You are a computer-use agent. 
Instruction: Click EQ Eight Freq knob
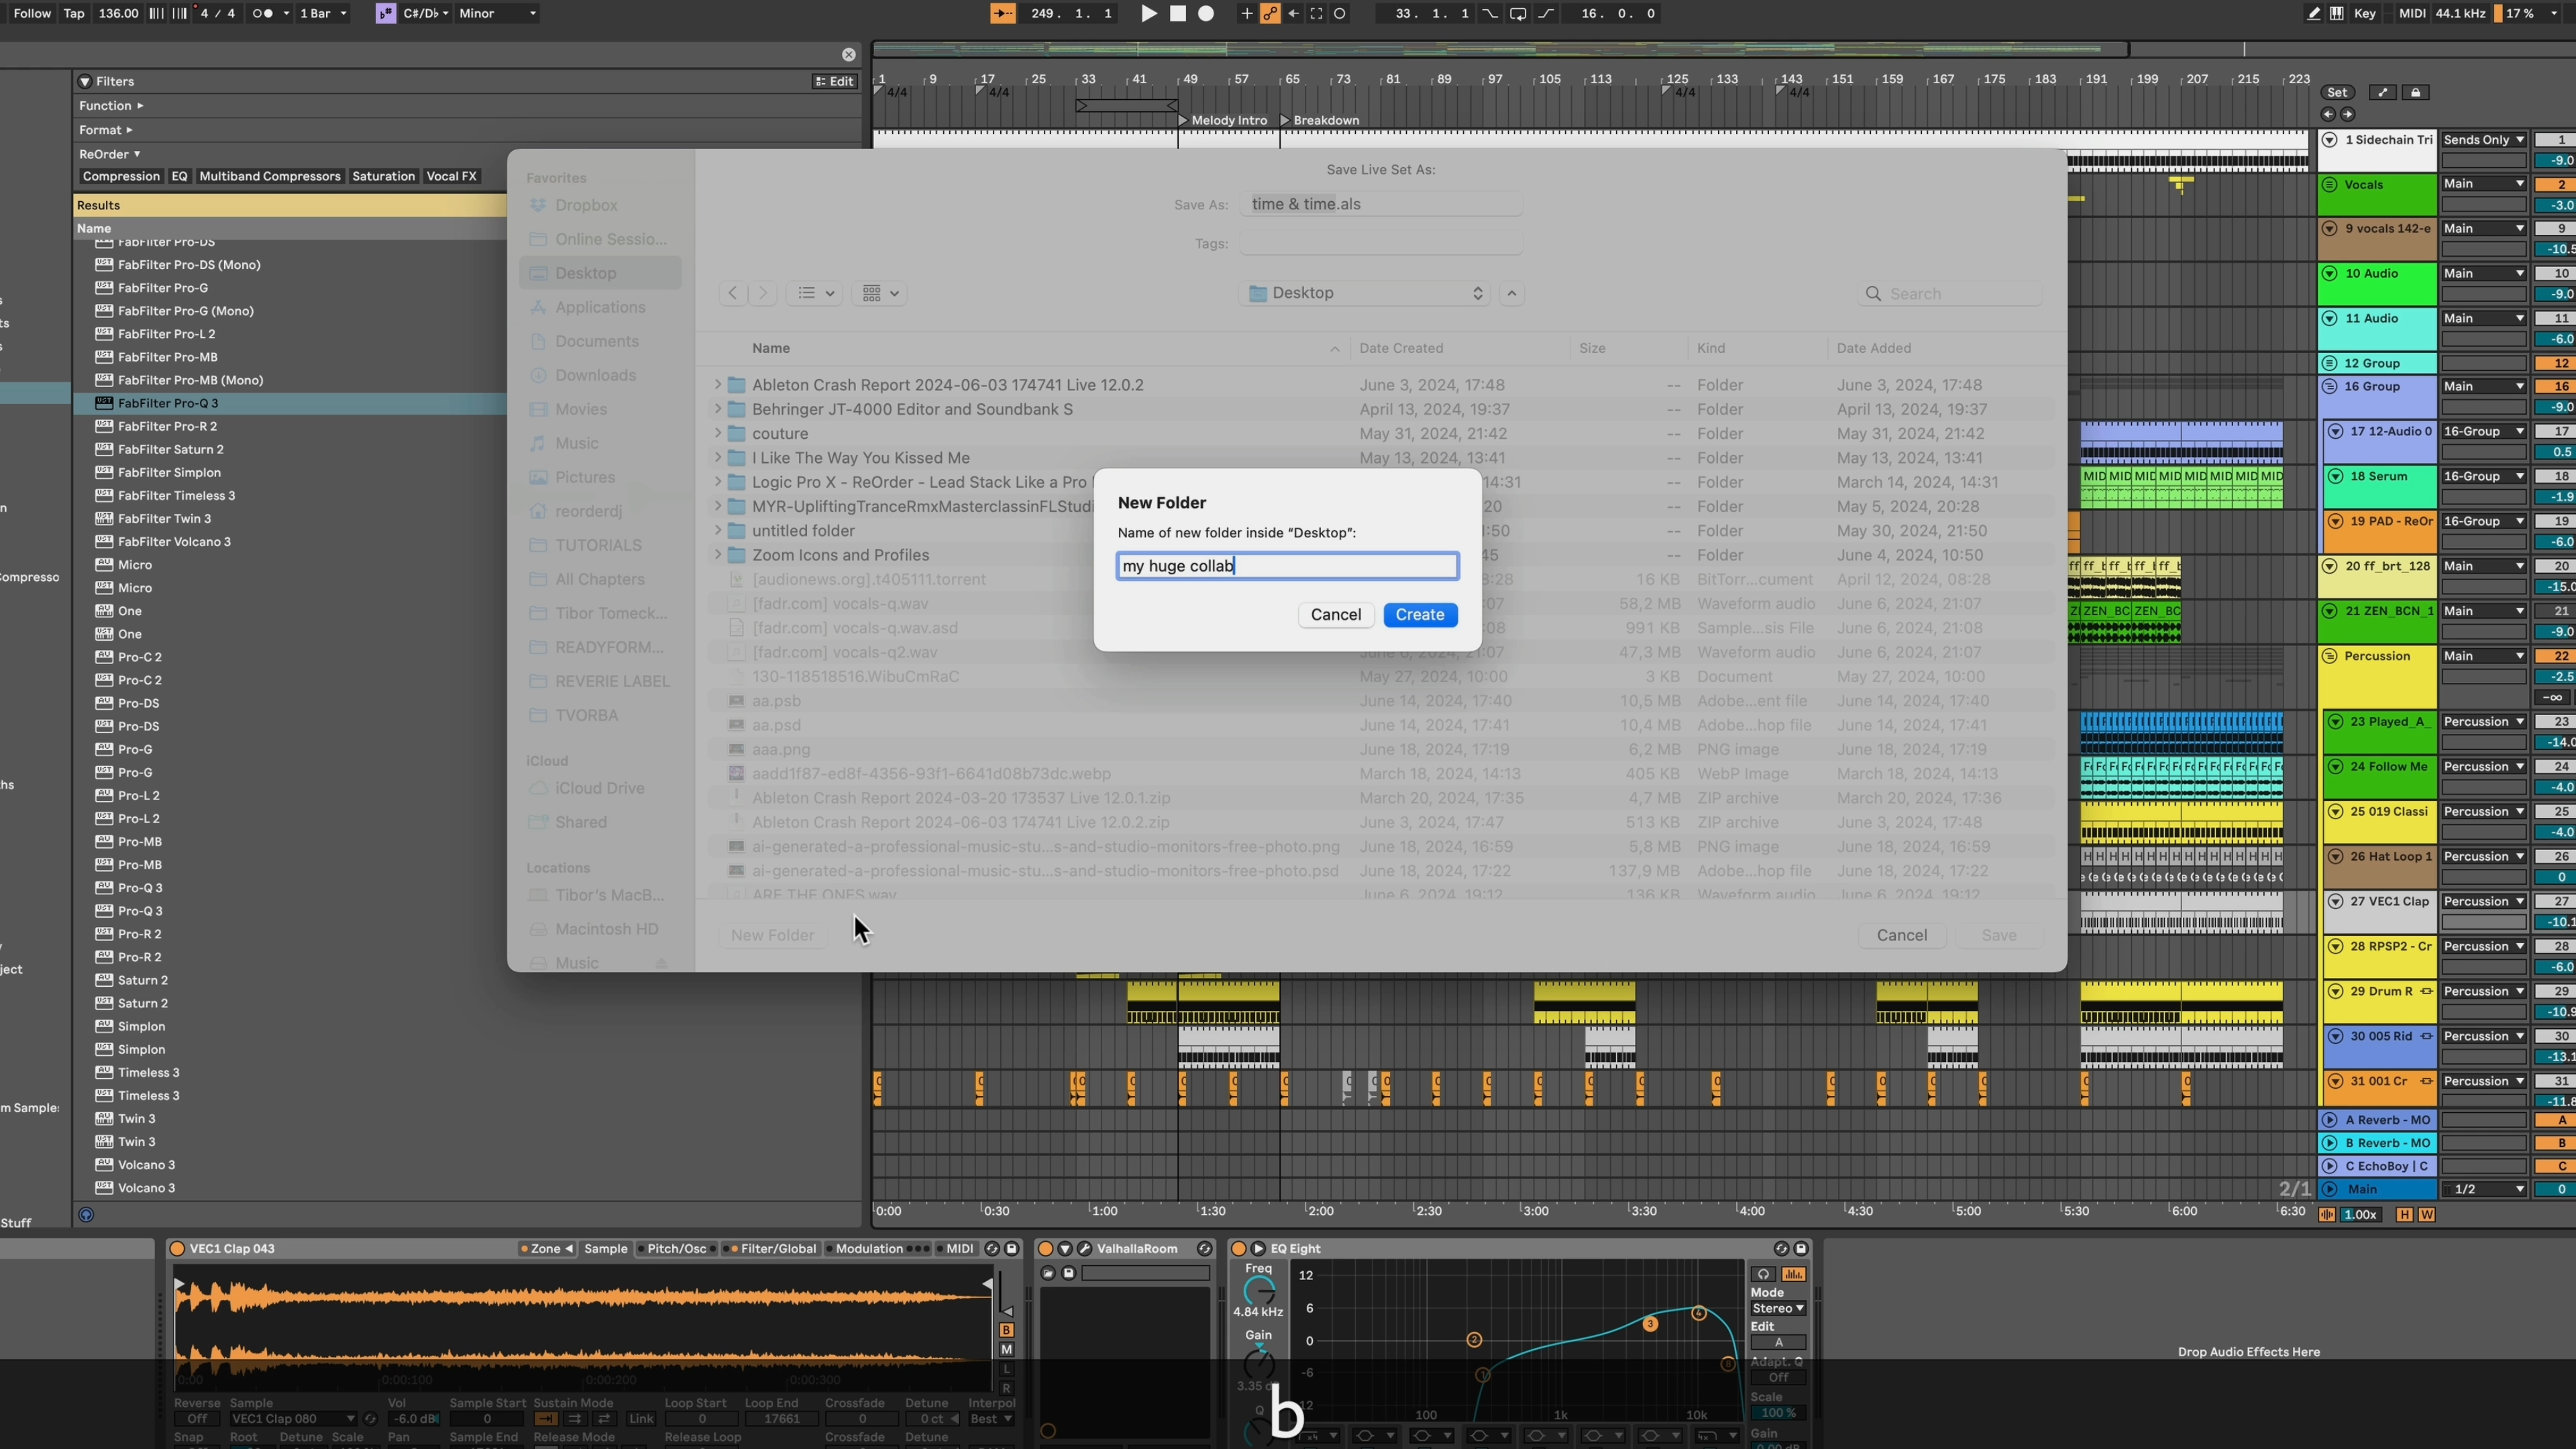click(x=1259, y=1291)
